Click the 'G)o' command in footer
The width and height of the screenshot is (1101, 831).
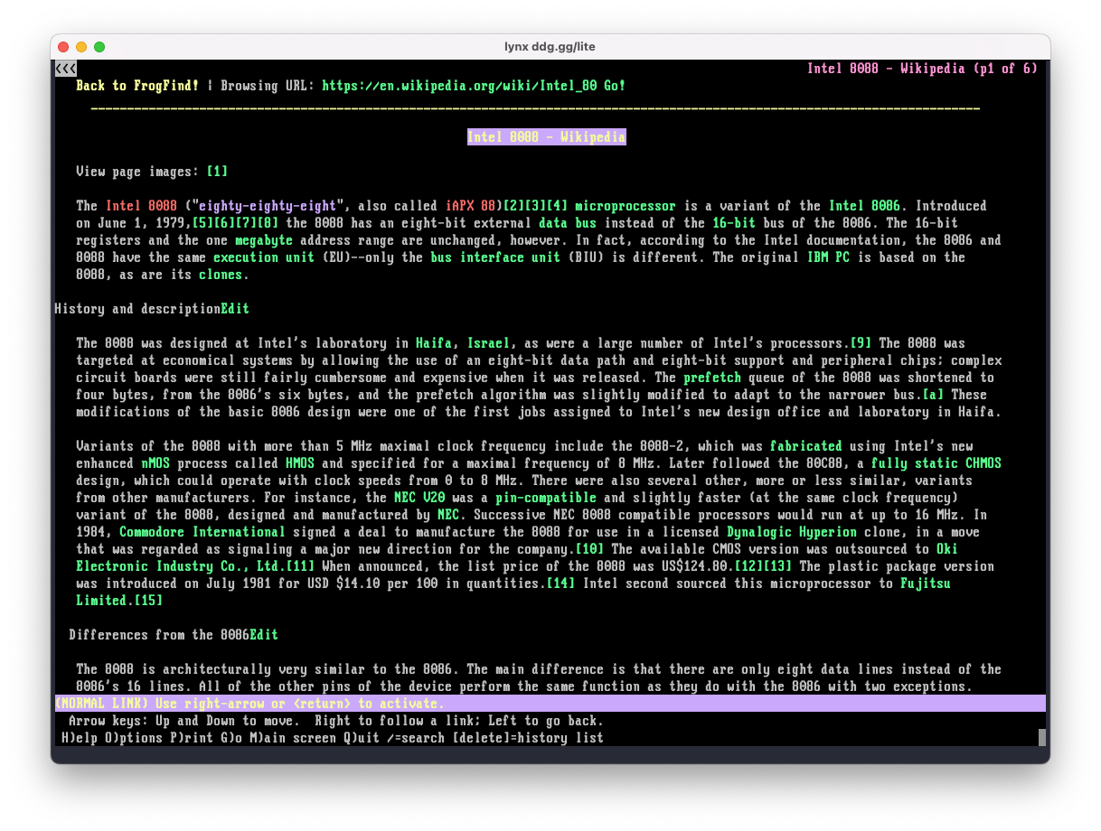231,738
